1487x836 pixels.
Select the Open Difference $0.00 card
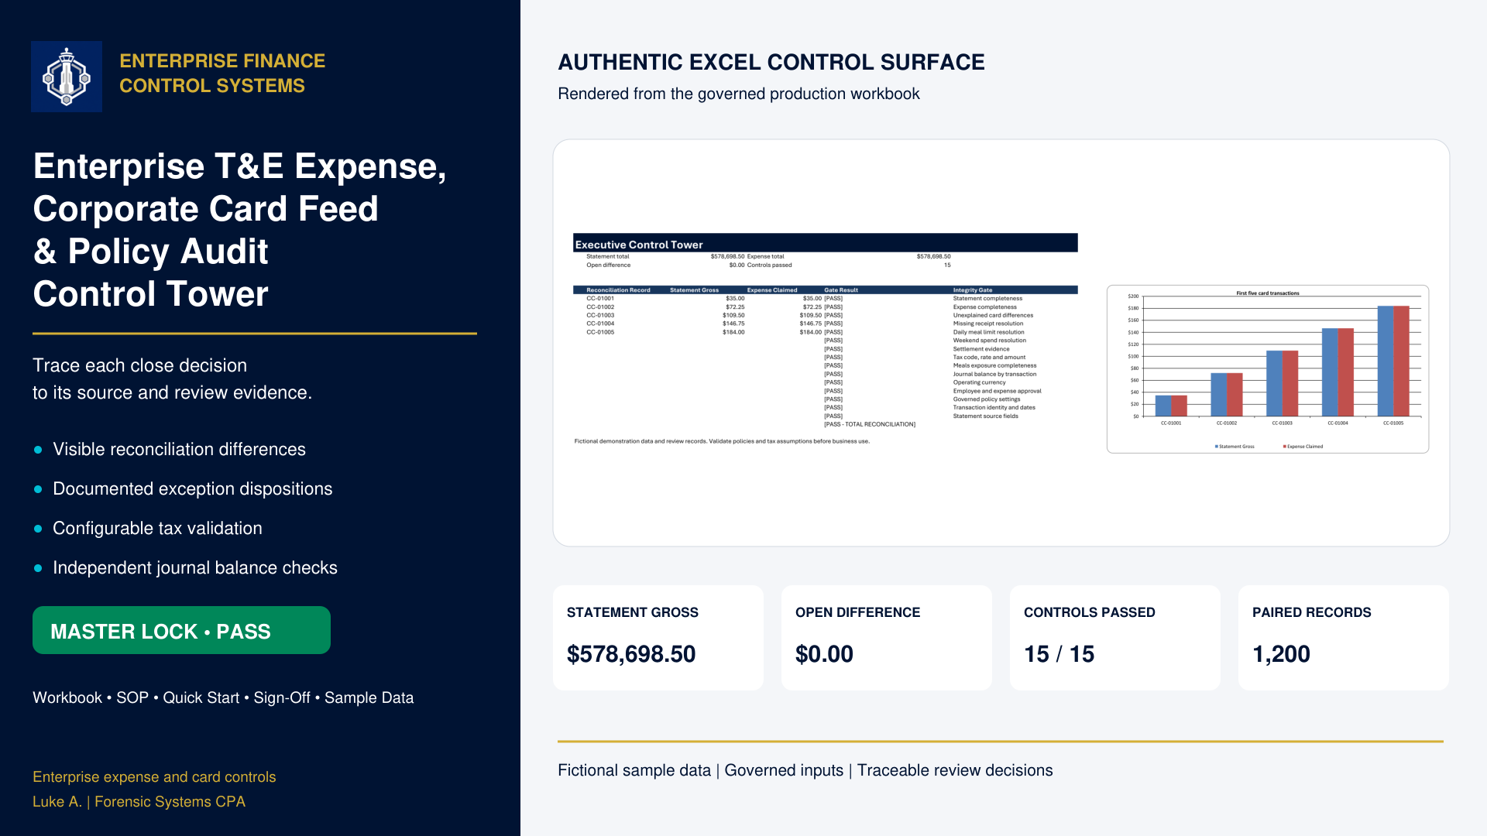point(887,638)
